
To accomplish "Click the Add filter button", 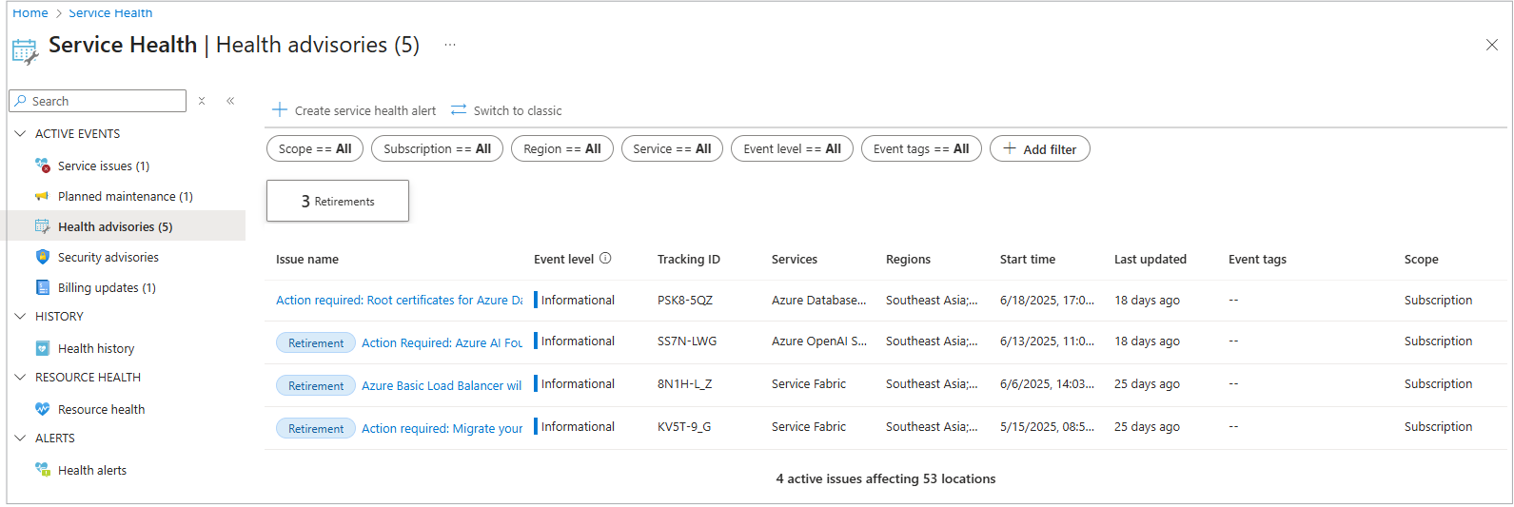I will pyautogui.click(x=1039, y=149).
